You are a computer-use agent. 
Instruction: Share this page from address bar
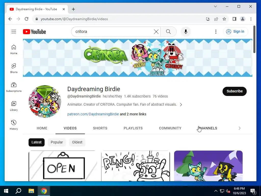tap(216, 19)
